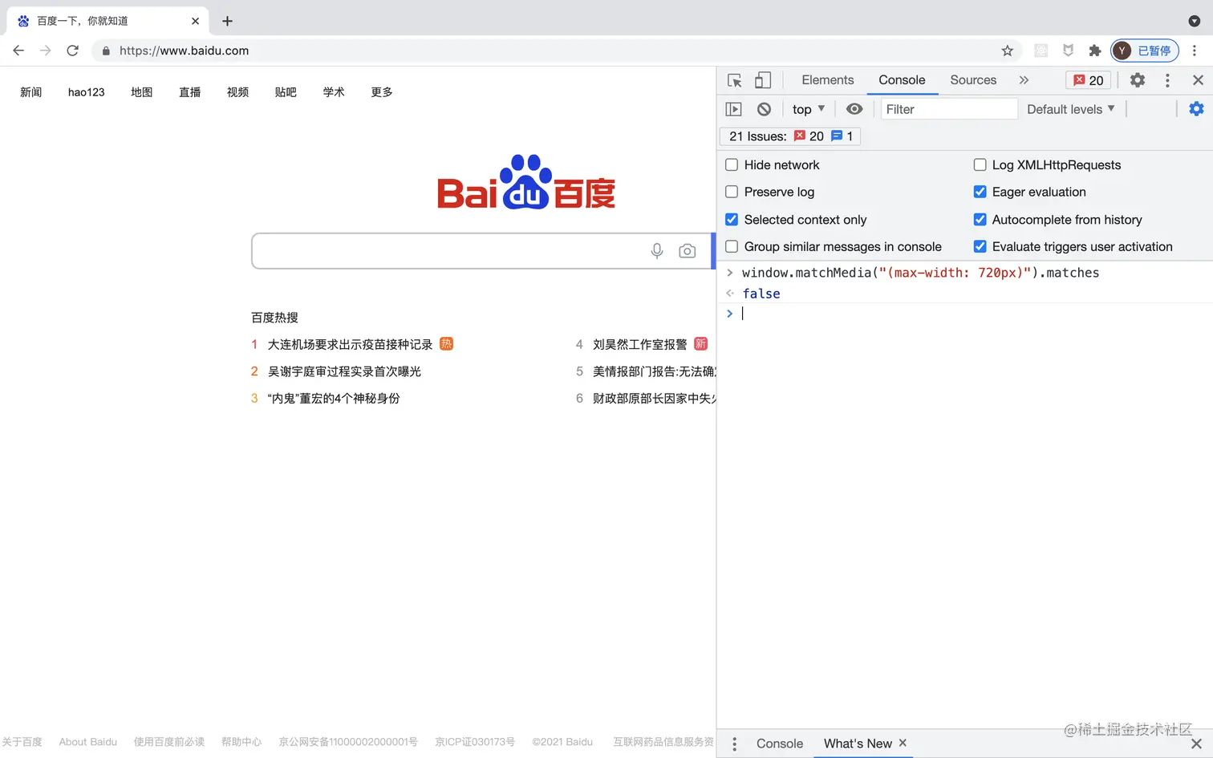Screen dimensions: 1213x758
Task: Open the top context dropdown
Action: pyautogui.click(x=808, y=109)
